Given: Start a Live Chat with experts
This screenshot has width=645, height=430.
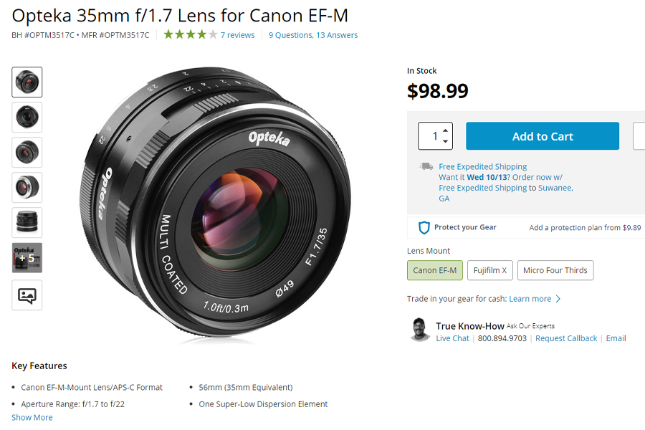Looking at the screenshot, I should point(452,338).
